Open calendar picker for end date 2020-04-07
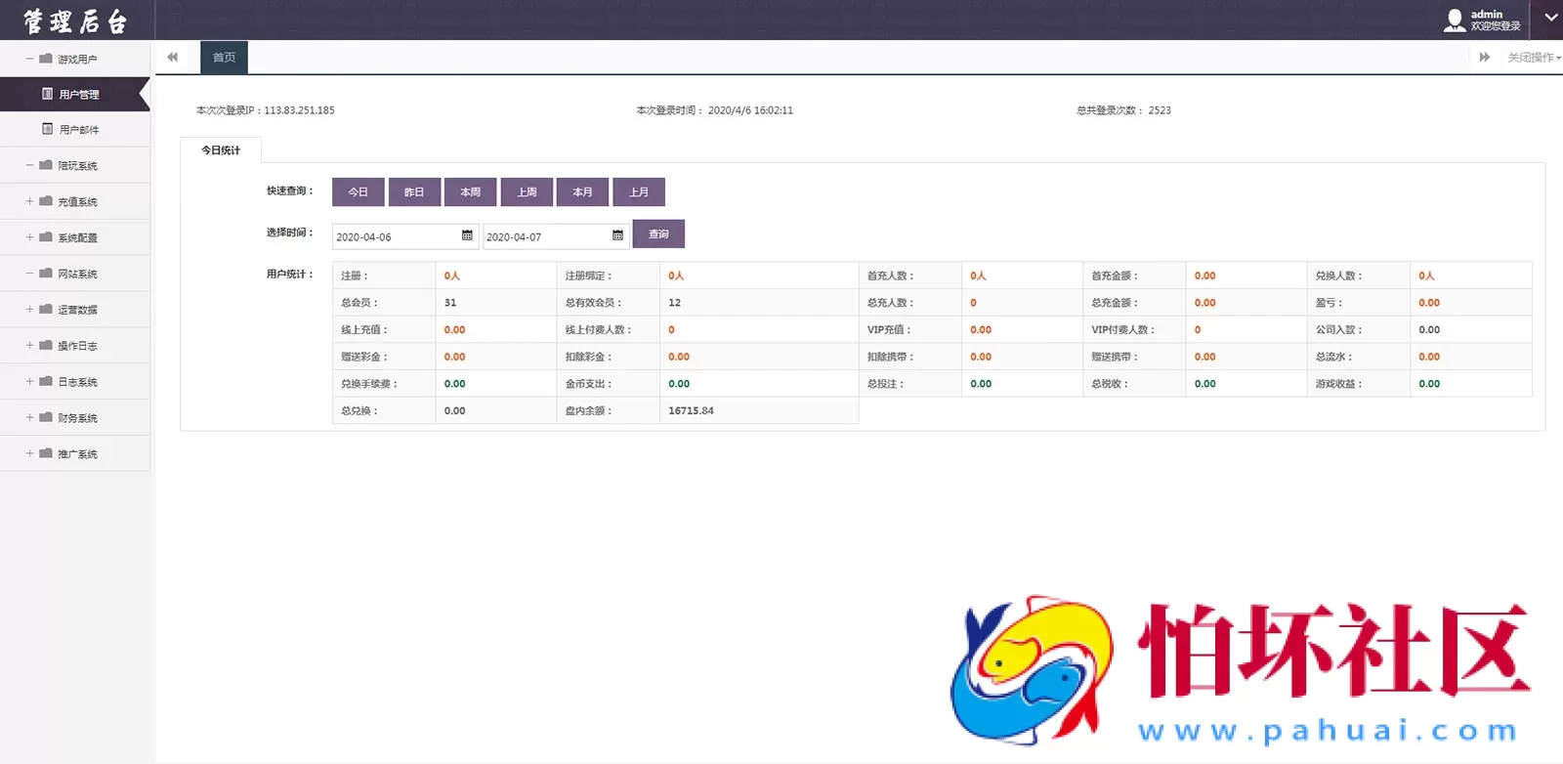The width and height of the screenshot is (1563, 764). [617, 235]
